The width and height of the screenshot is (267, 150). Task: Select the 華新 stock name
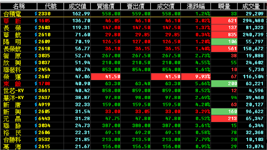click(12, 21)
